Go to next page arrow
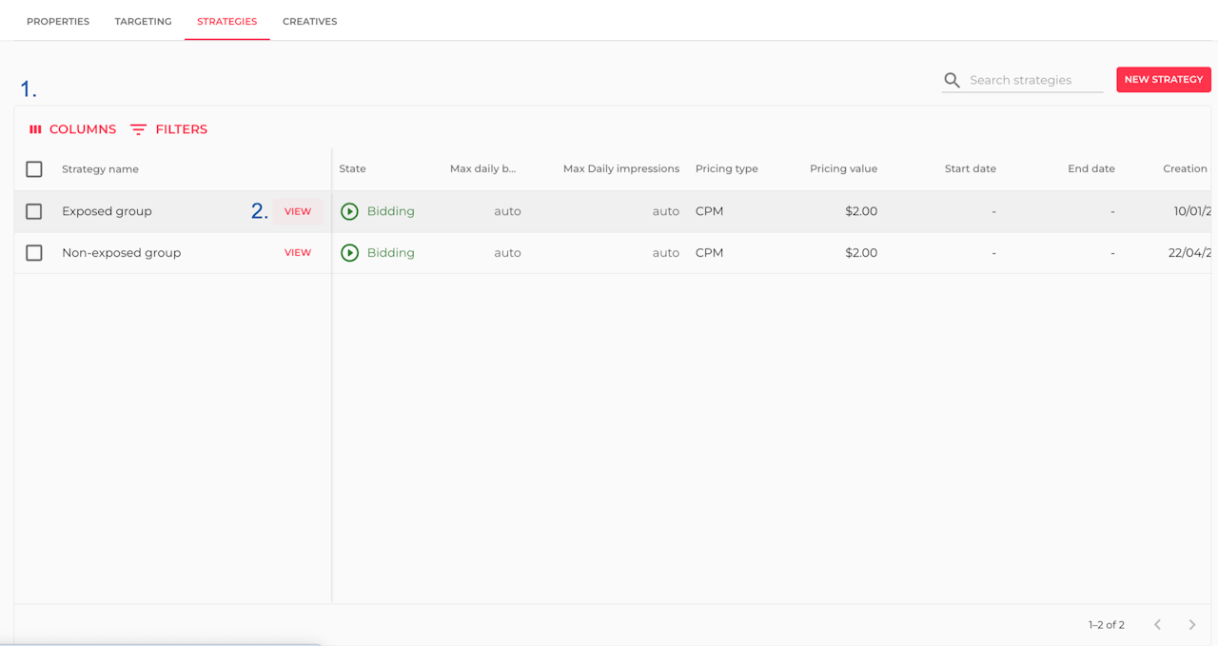This screenshot has width=1218, height=646. click(x=1191, y=625)
